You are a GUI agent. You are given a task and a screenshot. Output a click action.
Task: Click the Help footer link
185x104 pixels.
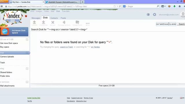point(68,98)
